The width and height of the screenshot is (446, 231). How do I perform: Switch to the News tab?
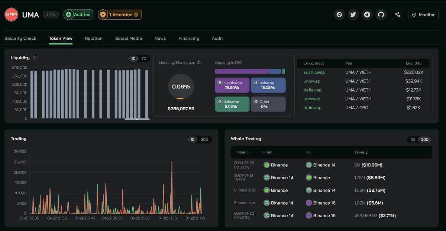pos(160,38)
